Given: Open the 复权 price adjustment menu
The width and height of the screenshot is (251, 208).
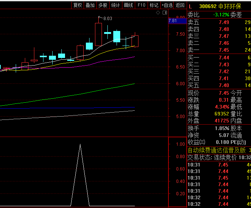Looking at the screenshot, I should 77,5.
